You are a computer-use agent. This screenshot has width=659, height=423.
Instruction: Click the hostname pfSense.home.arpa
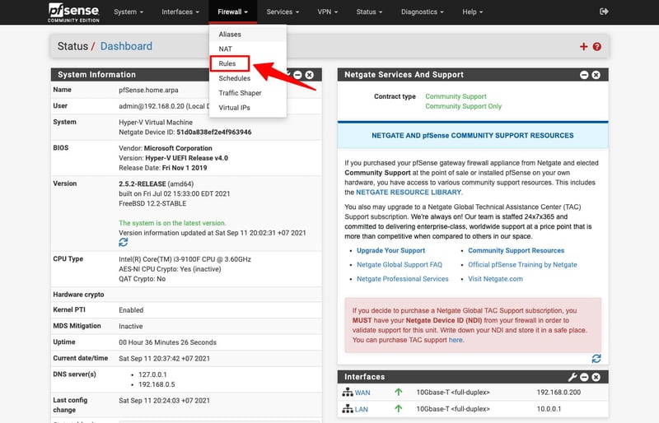[148, 90]
